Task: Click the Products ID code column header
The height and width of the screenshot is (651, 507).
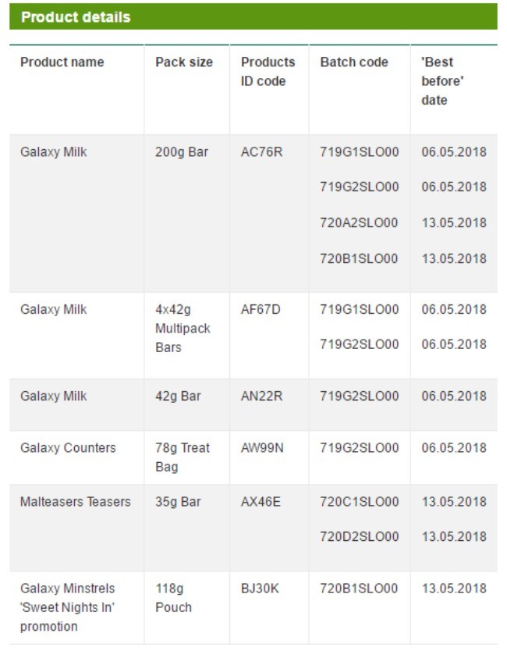Action: coord(268,71)
